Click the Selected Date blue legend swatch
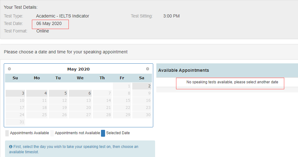Image resolution: width=298 pixels, height=157 pixels. (103, 133)
